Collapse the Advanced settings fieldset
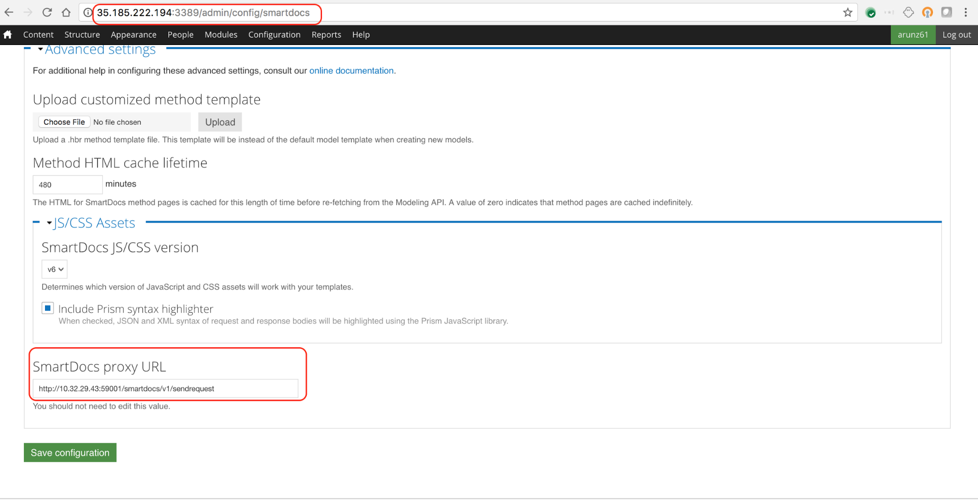 [100, 50]
